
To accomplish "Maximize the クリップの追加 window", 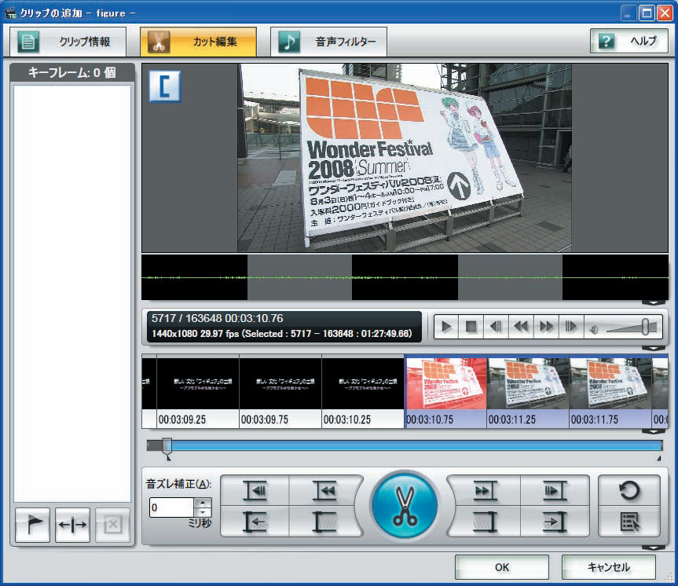I will tap(647, 13).
